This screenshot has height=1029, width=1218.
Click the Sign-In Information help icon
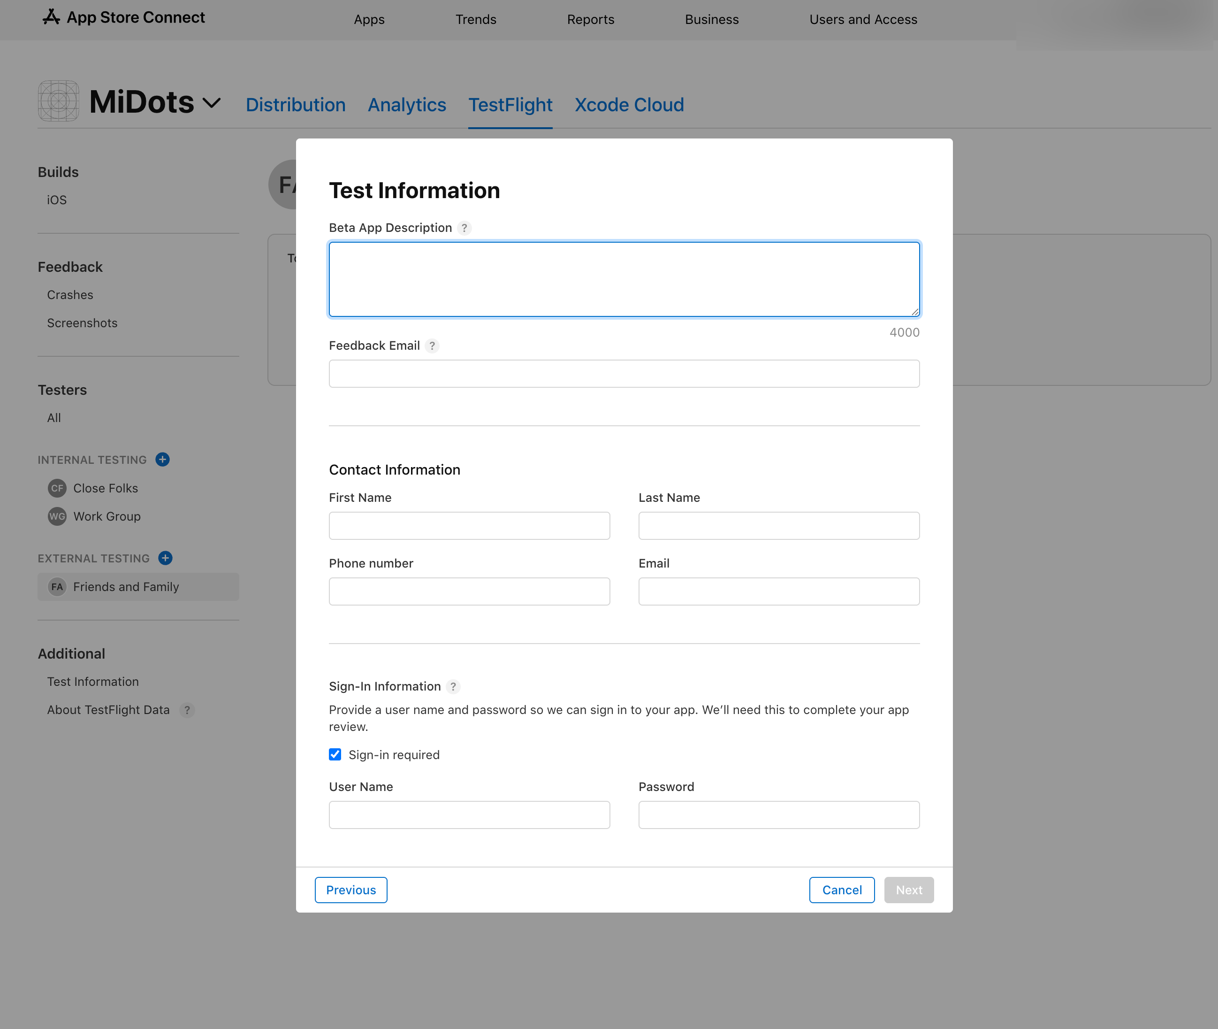453,687
